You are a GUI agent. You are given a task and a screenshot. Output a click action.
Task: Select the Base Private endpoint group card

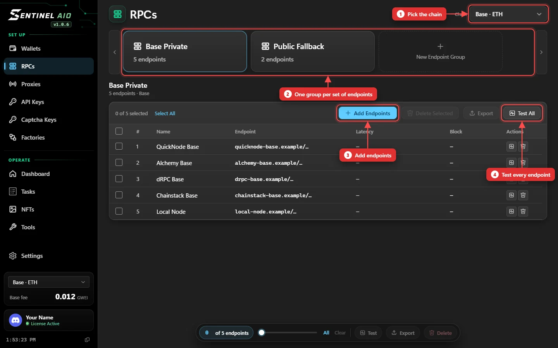(x=185, y=51)
